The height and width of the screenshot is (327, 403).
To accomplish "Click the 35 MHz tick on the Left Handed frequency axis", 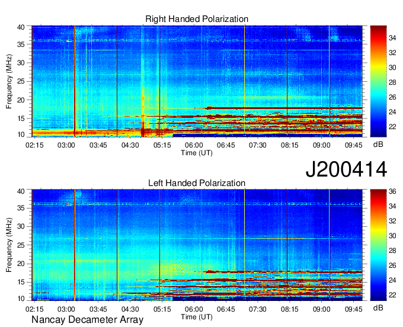I will click(21, 208).
